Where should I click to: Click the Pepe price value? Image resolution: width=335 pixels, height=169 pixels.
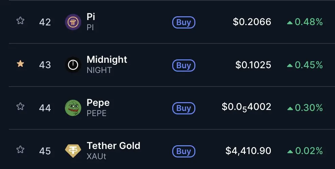pos(246,108)
